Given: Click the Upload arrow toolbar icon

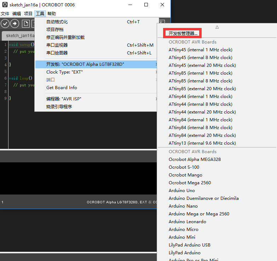Looking at the screenshot, I should tap(15, 24).
